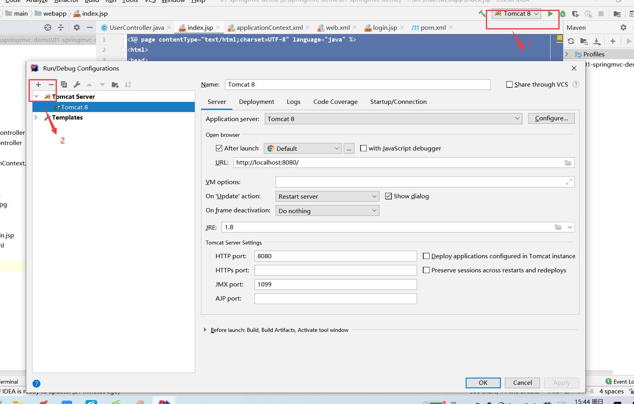
Task: Open Application server dropdown
Action: click(x=393, y=119)
